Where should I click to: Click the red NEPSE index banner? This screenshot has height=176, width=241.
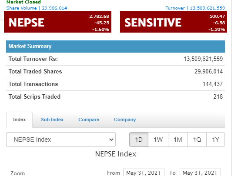(57, 22)
